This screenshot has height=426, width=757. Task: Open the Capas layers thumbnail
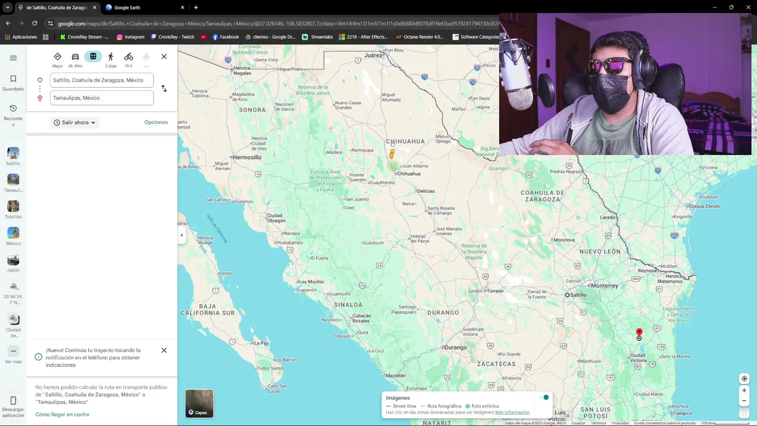click(x=199, y=404)
